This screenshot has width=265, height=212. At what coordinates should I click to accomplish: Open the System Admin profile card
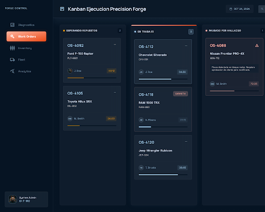(x=26, y=200)
